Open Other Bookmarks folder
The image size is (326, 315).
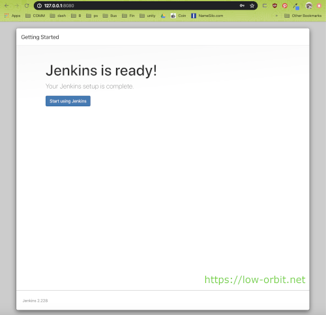(303, 16)
